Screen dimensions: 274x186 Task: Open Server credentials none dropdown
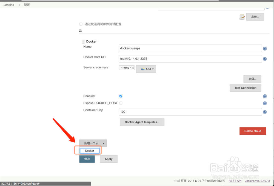point(127,67)
